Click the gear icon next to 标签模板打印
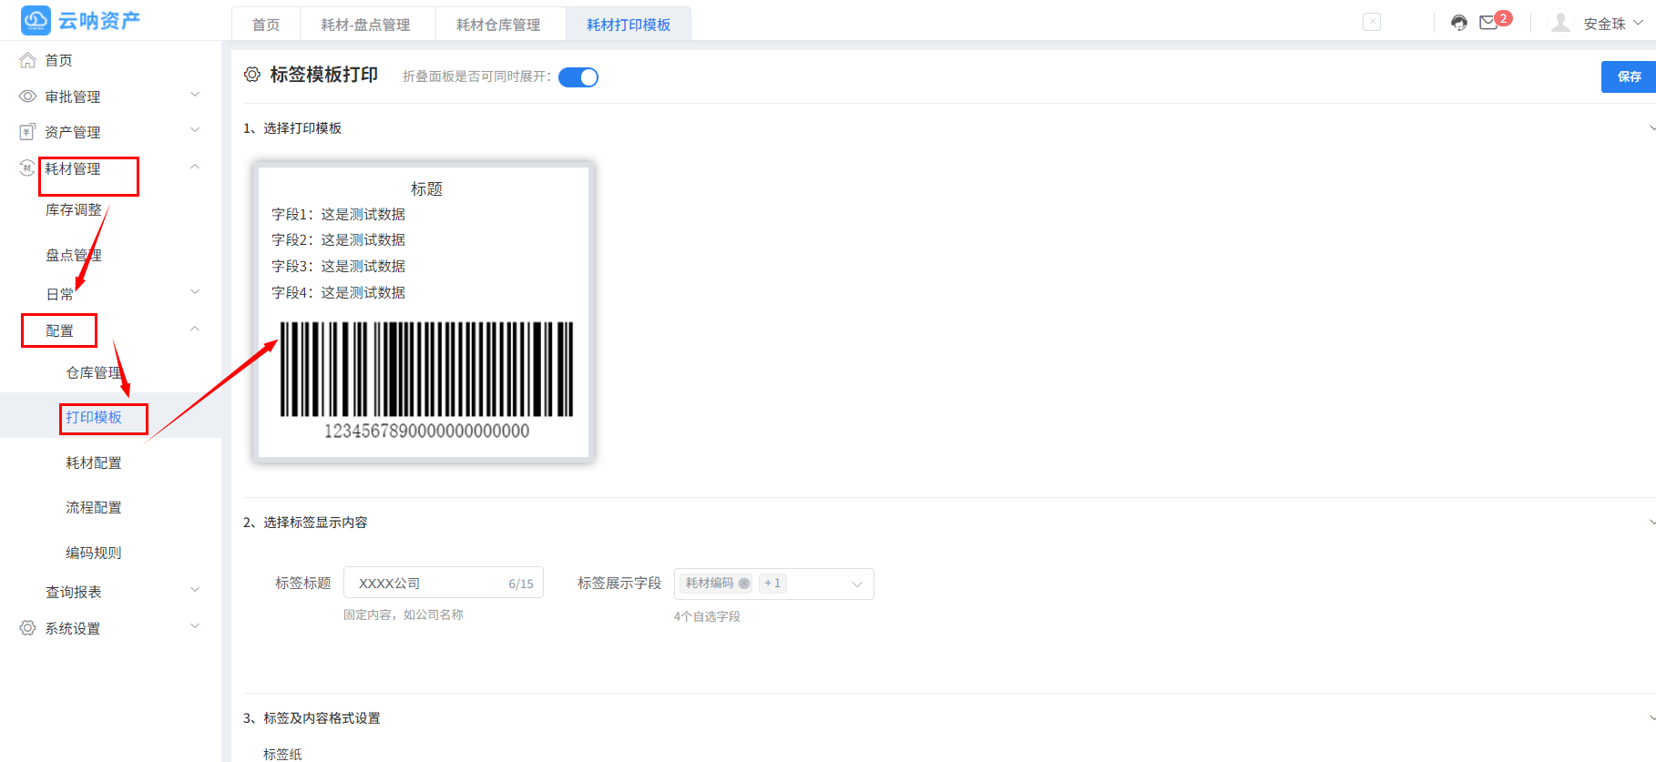 click(x=252, y=75)
